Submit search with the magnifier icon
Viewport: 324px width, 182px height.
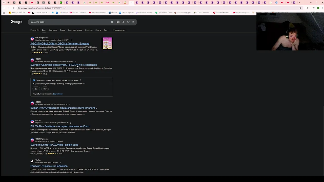click(x=133, y=22)
